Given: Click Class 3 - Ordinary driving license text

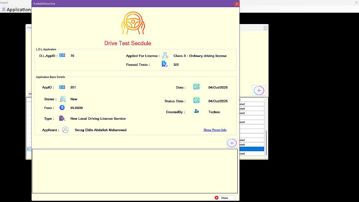Looking at the screenshot, I should point(200,56).
